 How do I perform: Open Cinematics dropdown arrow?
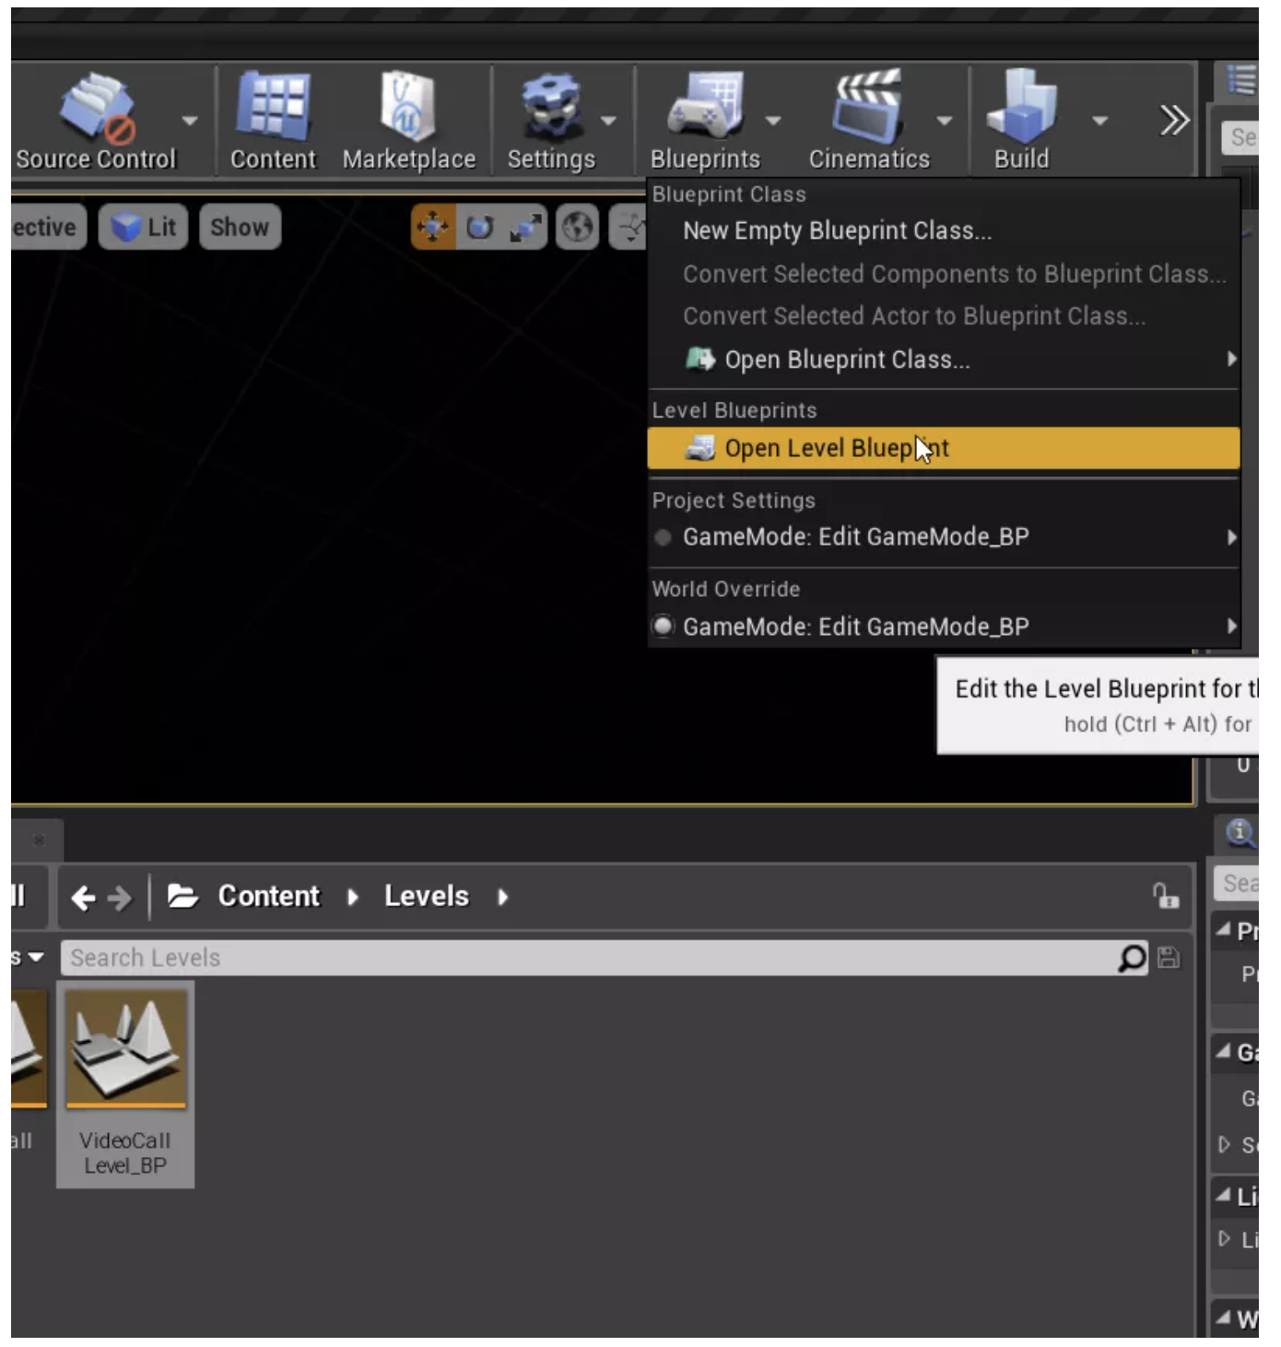944,121
